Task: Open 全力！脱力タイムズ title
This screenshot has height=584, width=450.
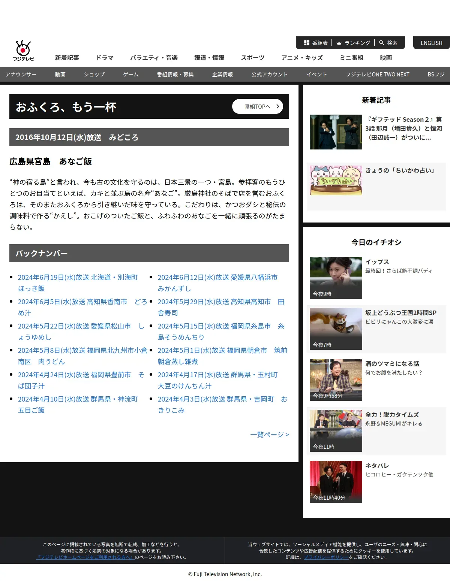Action: [x=392, y=415]
